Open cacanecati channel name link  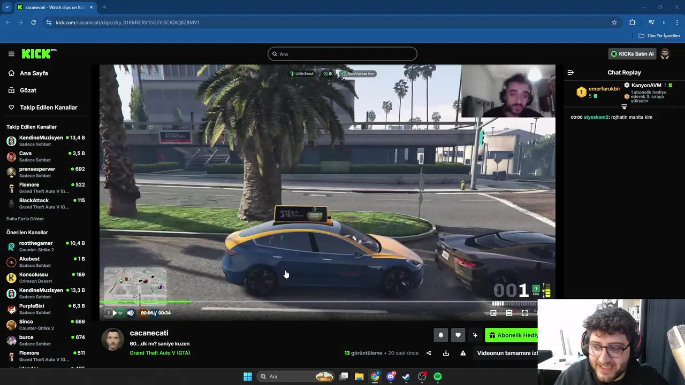point(149,333)
